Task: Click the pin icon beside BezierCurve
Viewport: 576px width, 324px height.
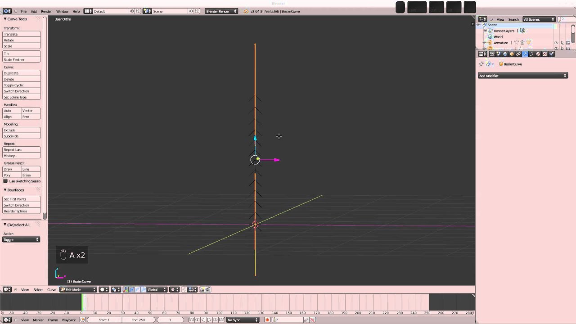Action: [x=481, y=64]
